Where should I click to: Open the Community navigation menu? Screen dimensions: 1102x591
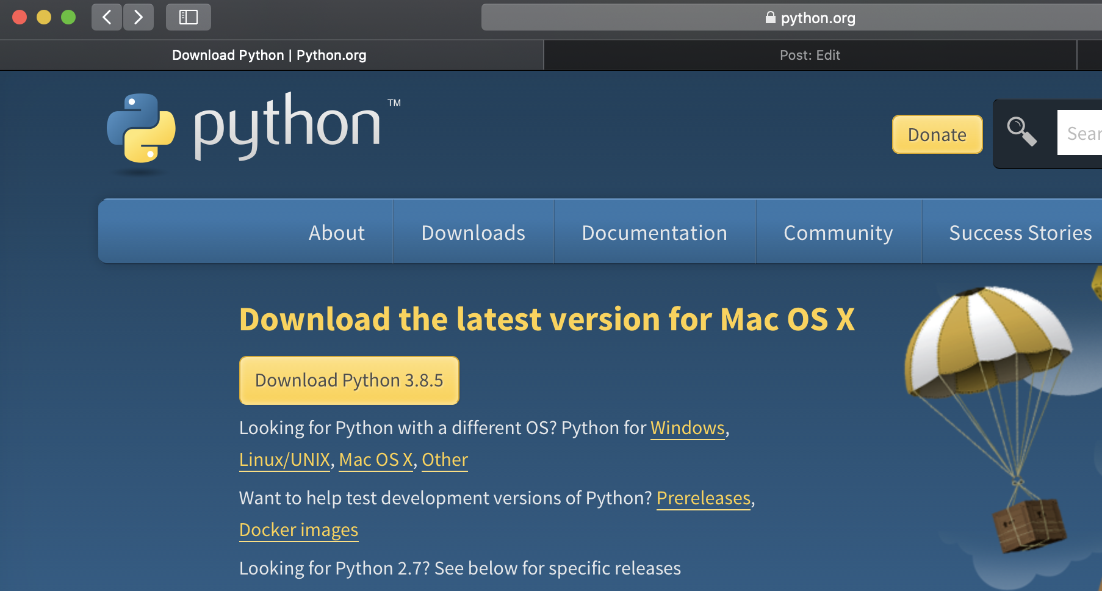coord(838,232)
